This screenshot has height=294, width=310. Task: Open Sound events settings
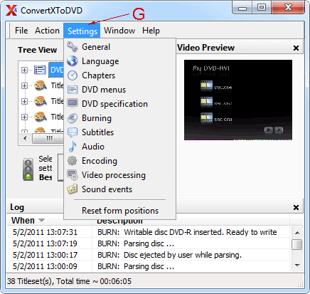[119, 189]
